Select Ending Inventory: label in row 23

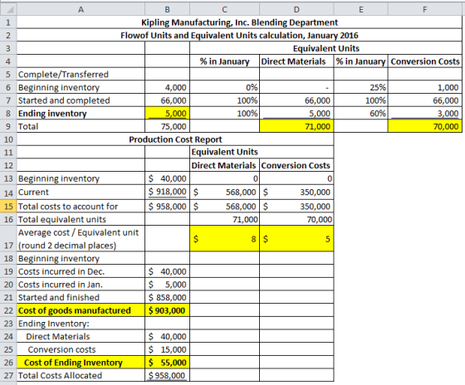(81, 324)
